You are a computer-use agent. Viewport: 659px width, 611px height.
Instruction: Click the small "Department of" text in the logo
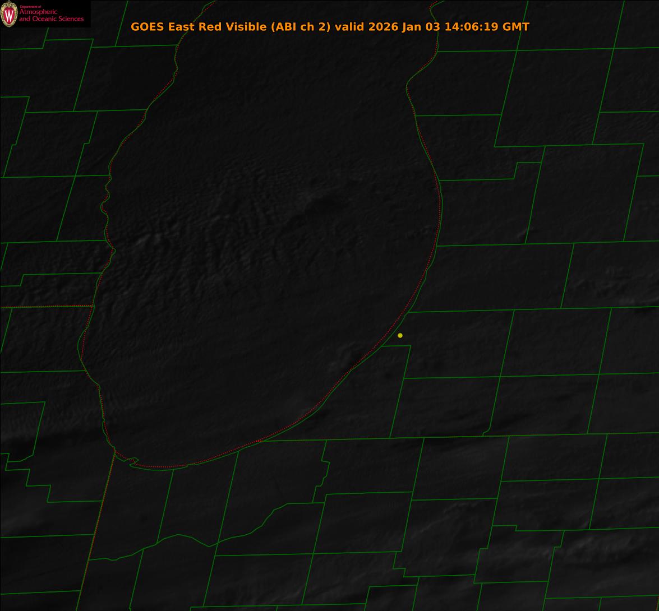click(x=30, y=7)
